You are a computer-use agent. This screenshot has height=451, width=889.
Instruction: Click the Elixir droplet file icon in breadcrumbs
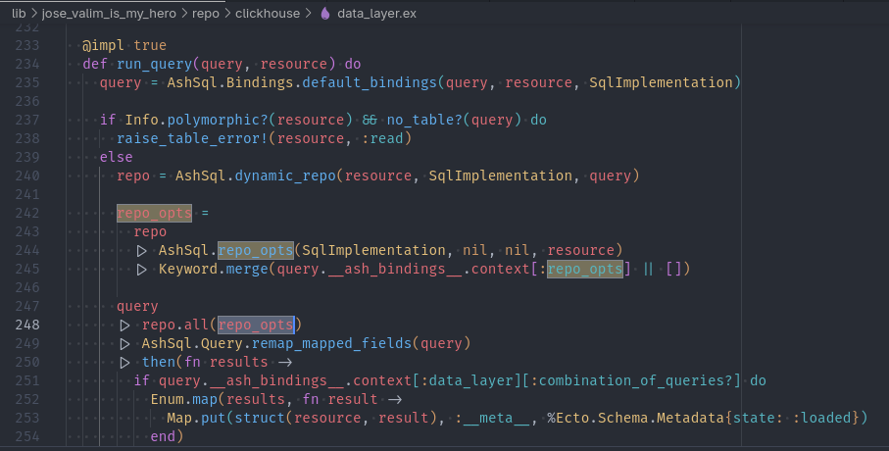[325, 14]
